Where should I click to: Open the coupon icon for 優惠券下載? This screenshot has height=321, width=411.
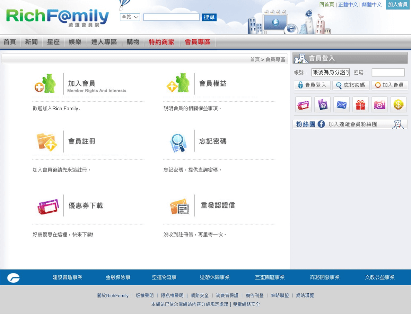tap(48, 206)
